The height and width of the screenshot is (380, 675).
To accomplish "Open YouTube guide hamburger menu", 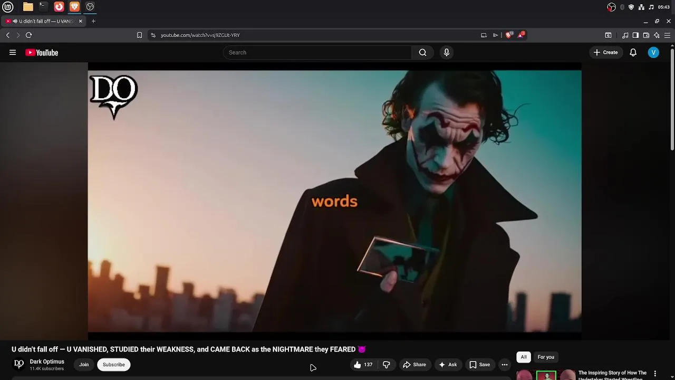I will click(13, 52).
